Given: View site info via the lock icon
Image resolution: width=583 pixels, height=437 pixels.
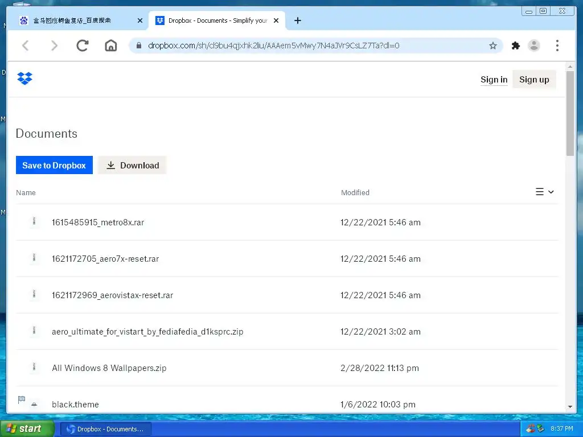Looking at the screenshot, I should tap(139, 46).
